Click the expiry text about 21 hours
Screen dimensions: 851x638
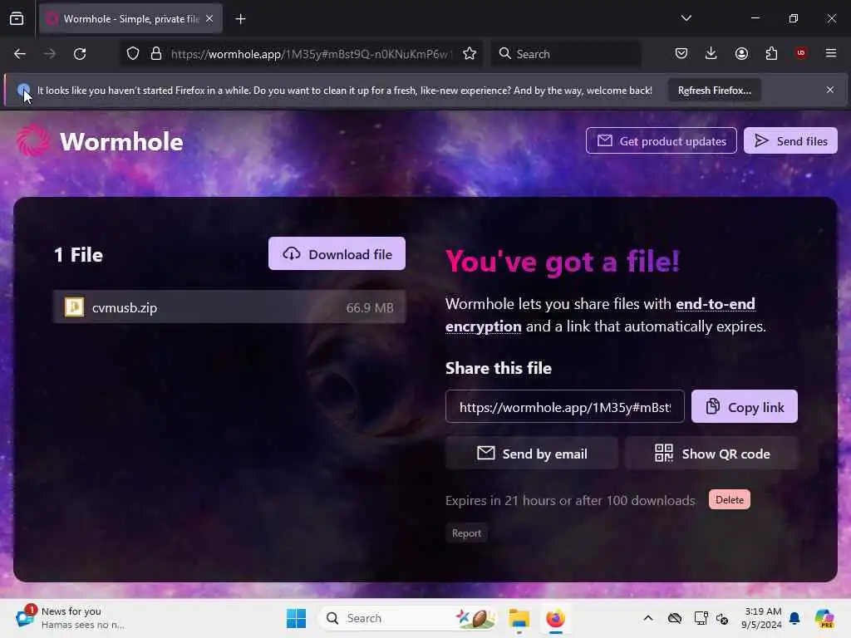point(570,501)
